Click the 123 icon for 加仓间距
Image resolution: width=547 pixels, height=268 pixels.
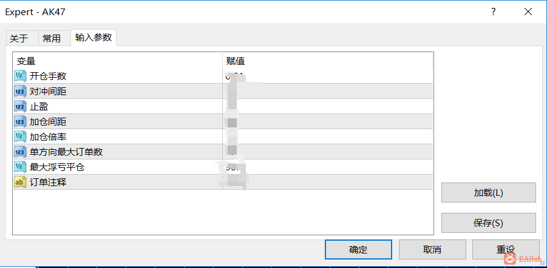(20, 122)
